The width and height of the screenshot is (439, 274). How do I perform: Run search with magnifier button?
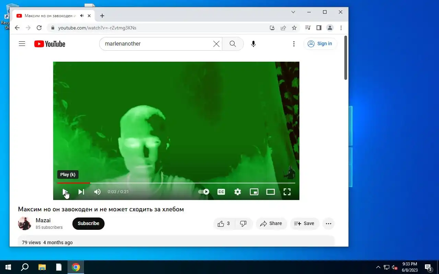point(233,44)
